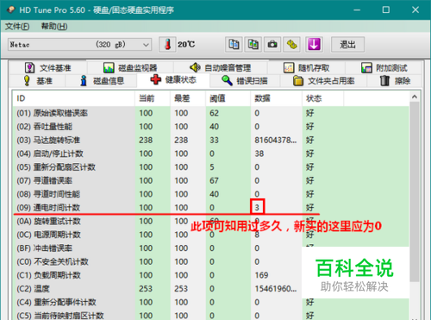The image size is (431, 320).
Task: Switch to the 附加测试 tab
Action: pos(384,68)
